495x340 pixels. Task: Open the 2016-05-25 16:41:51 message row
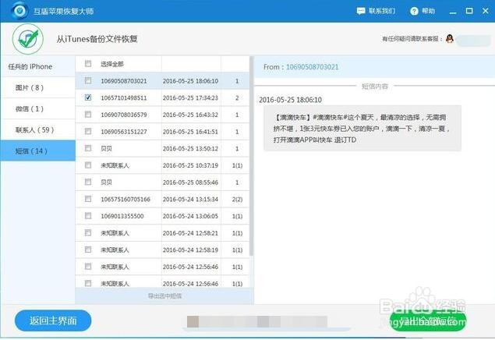162,132
